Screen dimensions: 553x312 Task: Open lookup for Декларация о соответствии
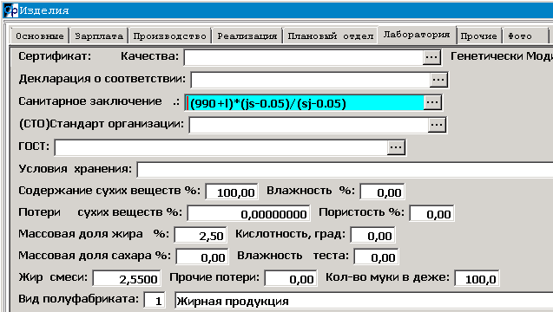[438, 80]
